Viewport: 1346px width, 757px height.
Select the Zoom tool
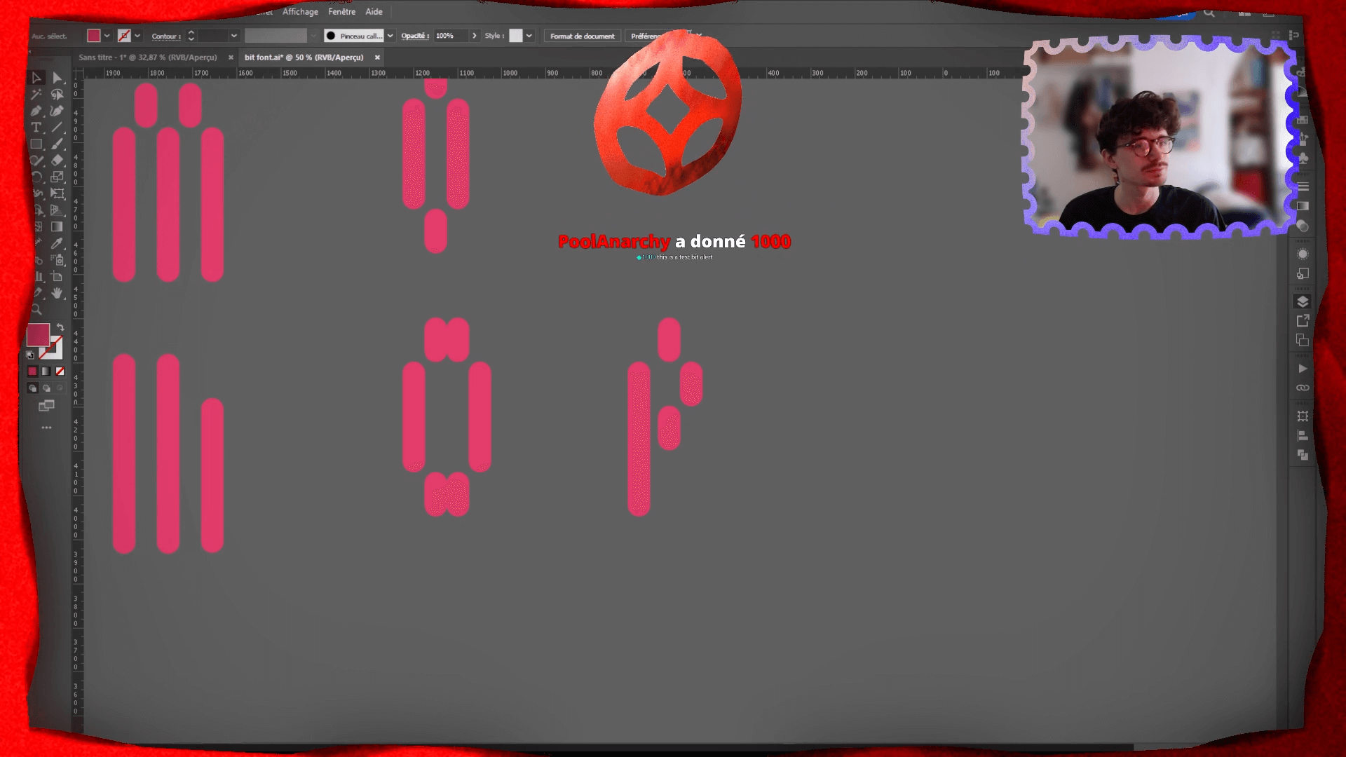[x=36, y=310]
